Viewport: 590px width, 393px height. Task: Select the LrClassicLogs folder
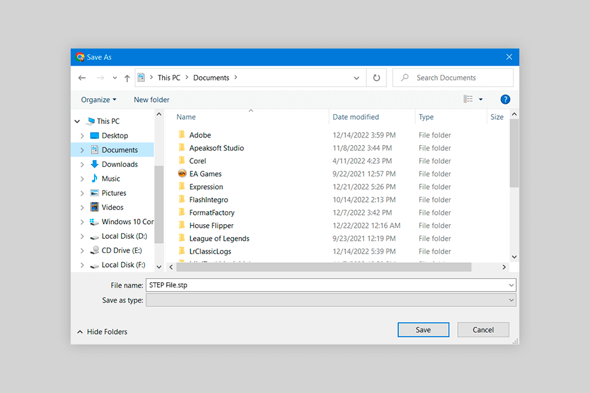(x=210, y=251)
